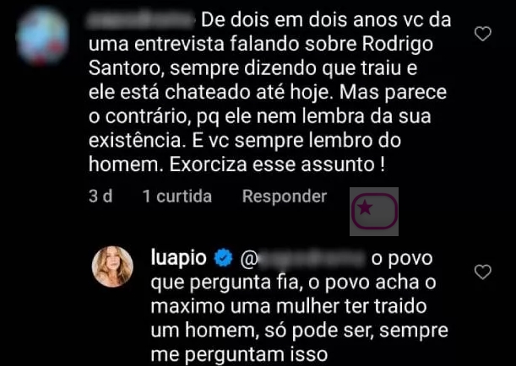This screenshot has width=516, height=366.
Task: Click the closing line 'me perguntam isso'
Action: (239, 355)
